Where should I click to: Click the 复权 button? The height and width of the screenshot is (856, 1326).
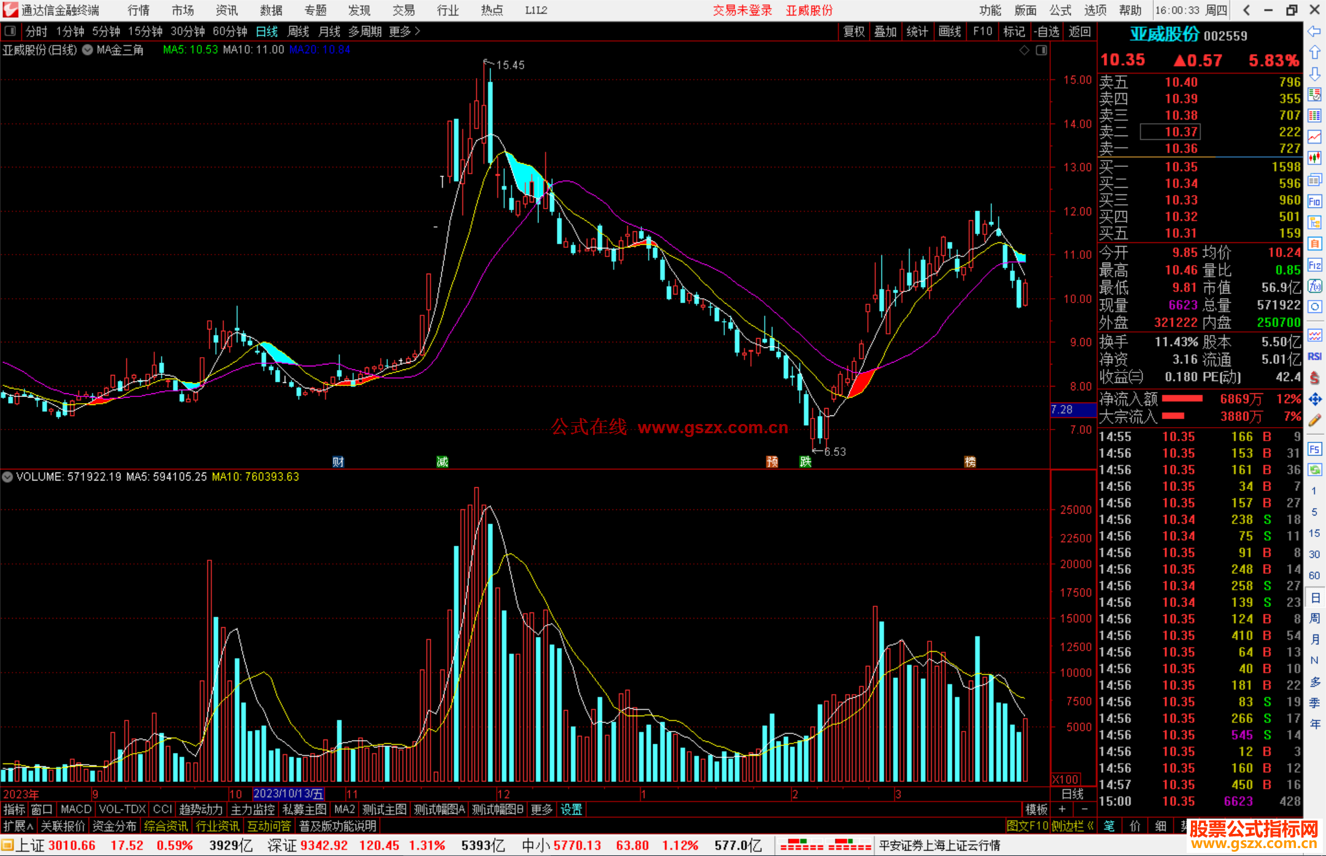click(853, 31)
